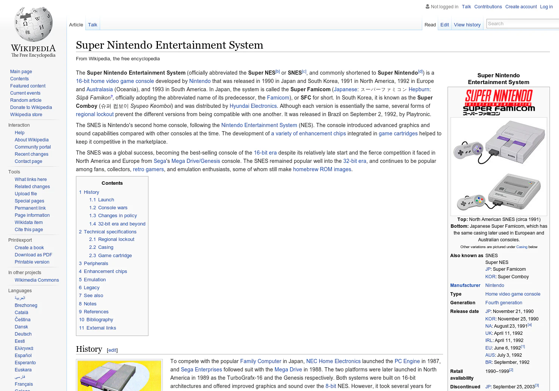Open Current events sidebar link

click(25, 93)
